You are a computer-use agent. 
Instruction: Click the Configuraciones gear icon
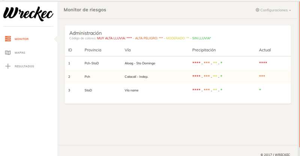click(257, 10)
